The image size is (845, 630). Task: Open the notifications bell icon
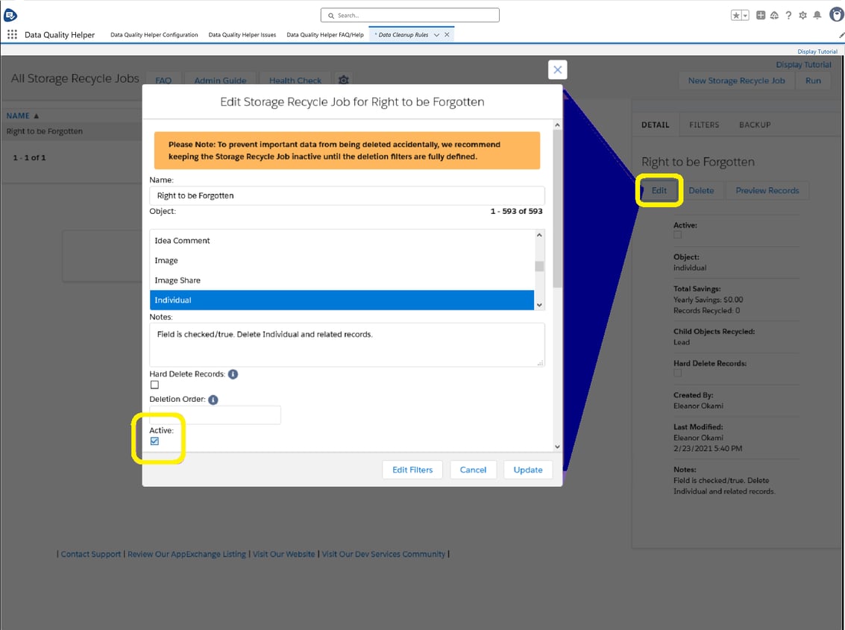click(x=817, y=15)
